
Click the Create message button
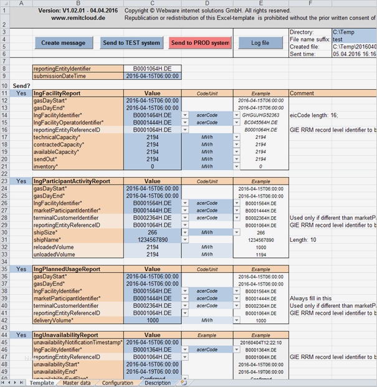pyautogui.click(x=64, y=43)
